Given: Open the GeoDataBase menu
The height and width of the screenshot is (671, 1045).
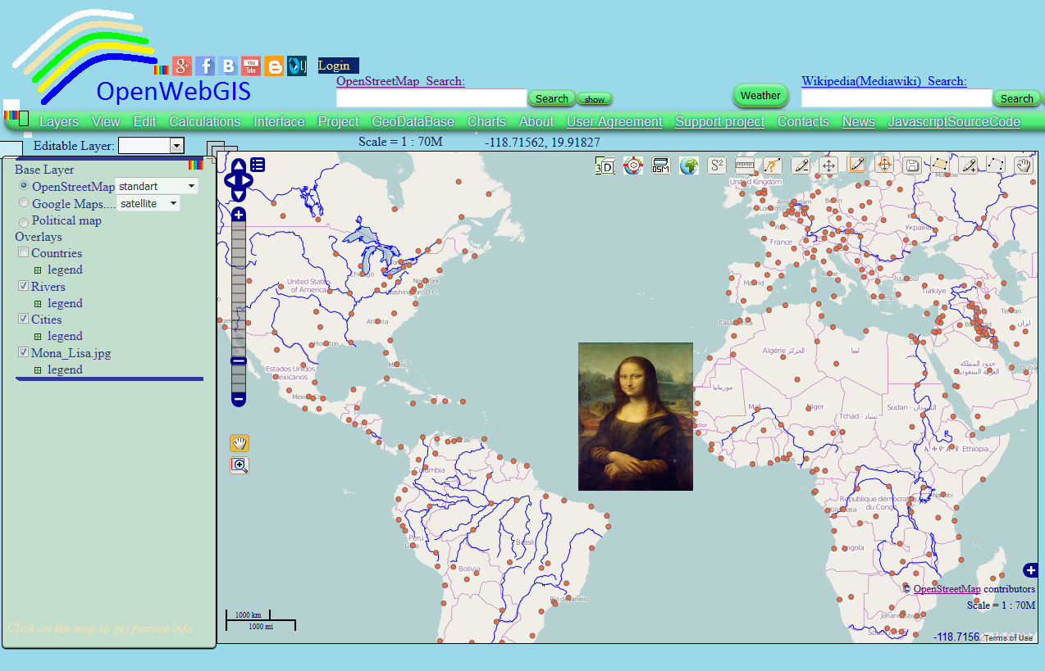Looking at the screenshot, I should point(413,121).
